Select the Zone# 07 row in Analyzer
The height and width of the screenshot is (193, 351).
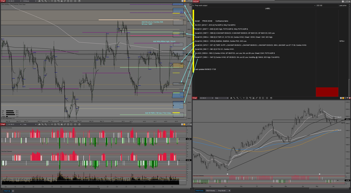pyautogui.click(x=237, y=57)
